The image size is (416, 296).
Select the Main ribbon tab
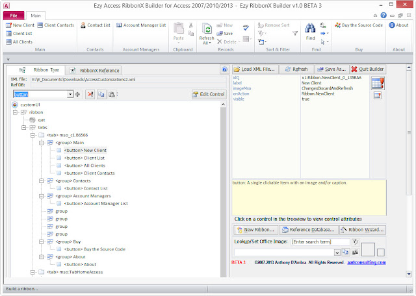(x=36, y=16)
